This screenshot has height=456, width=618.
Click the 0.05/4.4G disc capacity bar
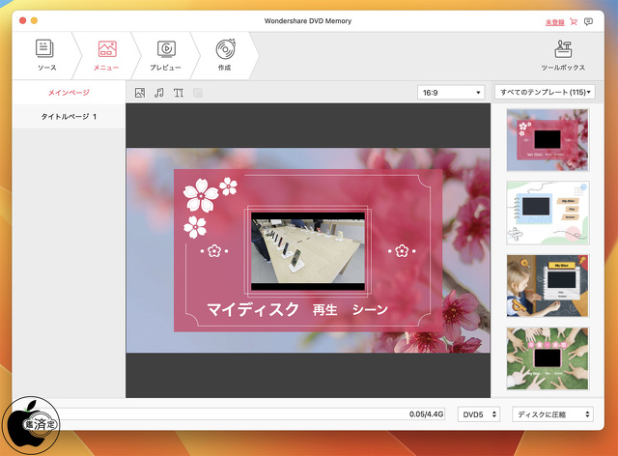(x=252, y=414)
